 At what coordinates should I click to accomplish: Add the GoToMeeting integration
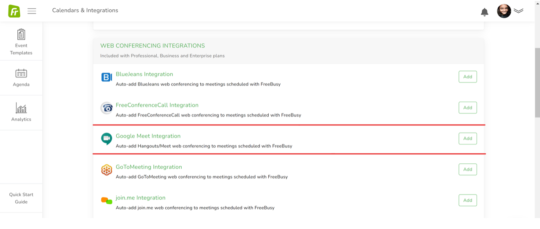pyautogui.click(x=468, y=169)
